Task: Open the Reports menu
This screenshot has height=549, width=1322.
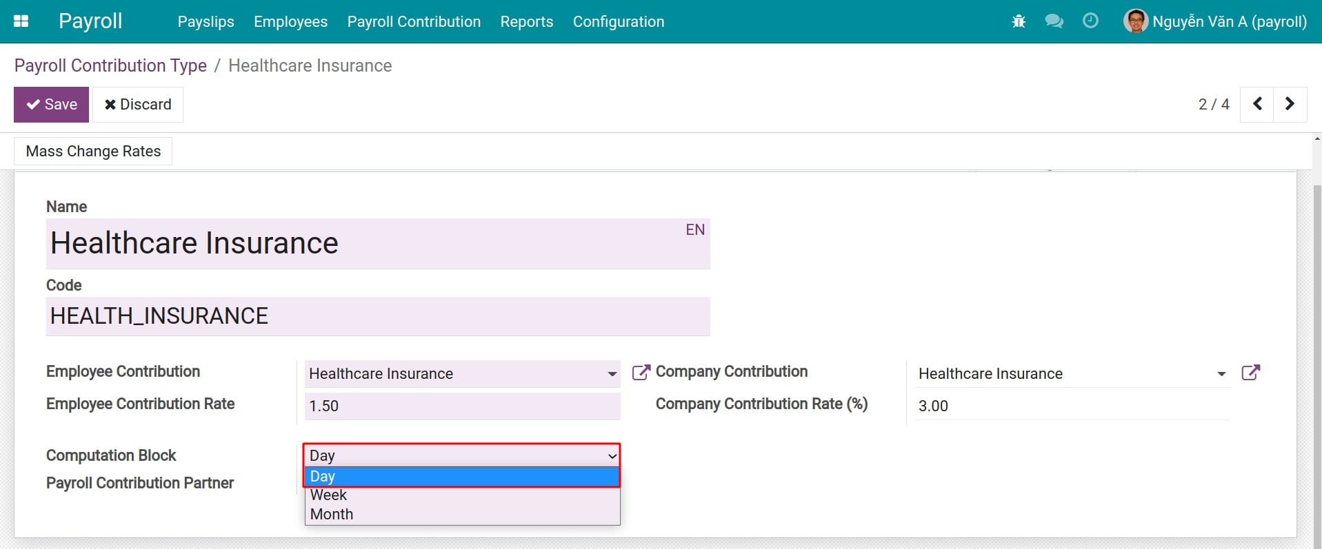Action: point(526,22)
